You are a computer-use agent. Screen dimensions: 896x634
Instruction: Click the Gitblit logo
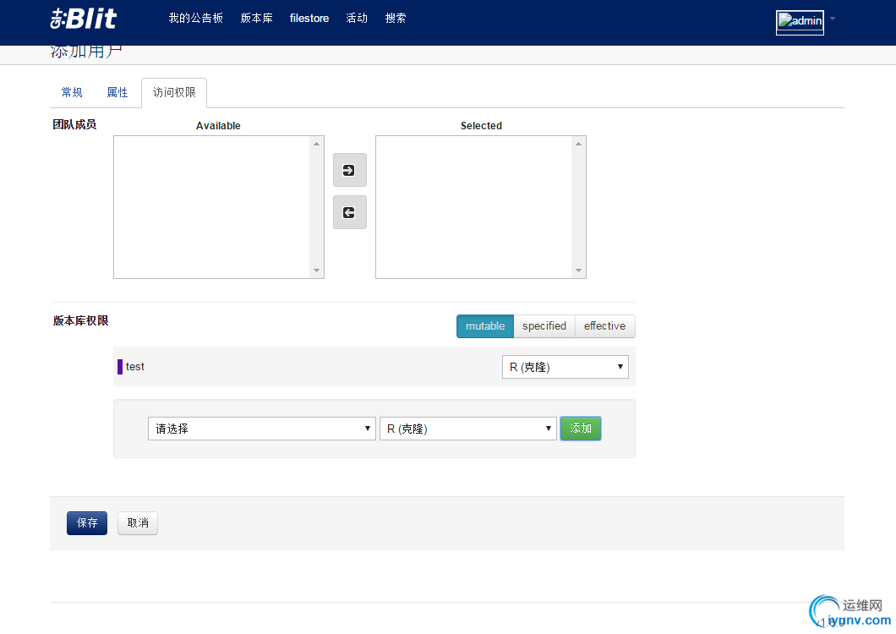point(84,19)
